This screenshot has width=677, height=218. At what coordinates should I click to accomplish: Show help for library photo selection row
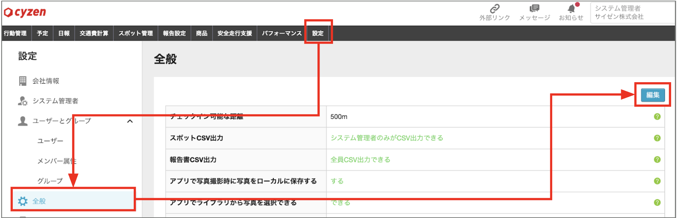pos(657,203)
